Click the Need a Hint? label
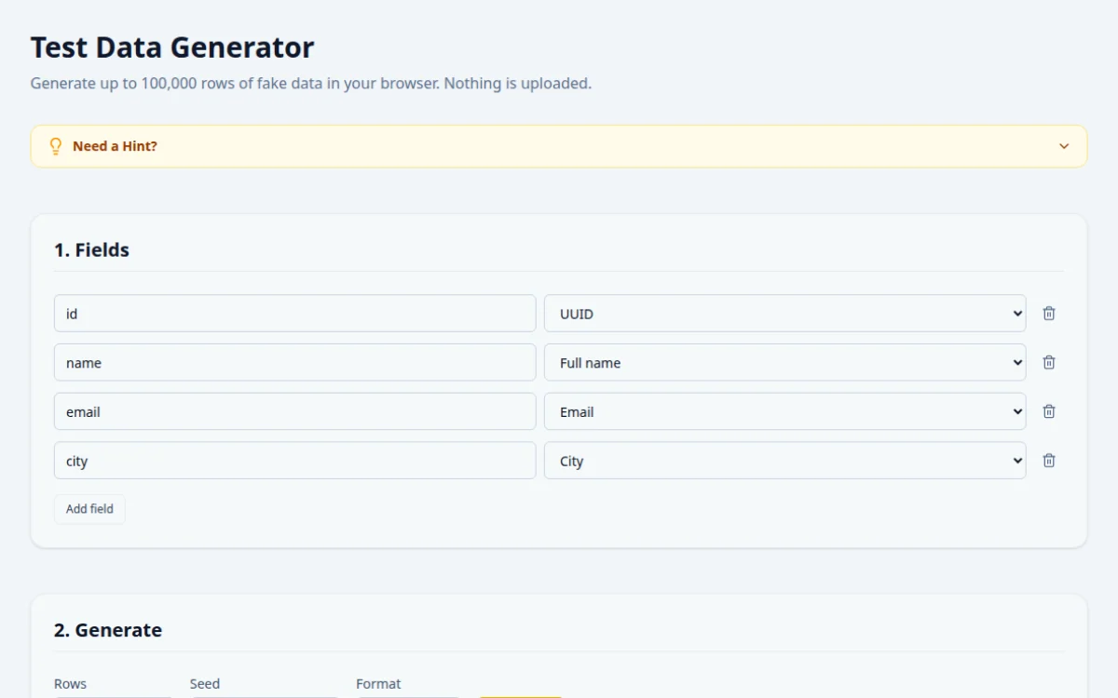 pyautogui.click(x=115, y=146)
